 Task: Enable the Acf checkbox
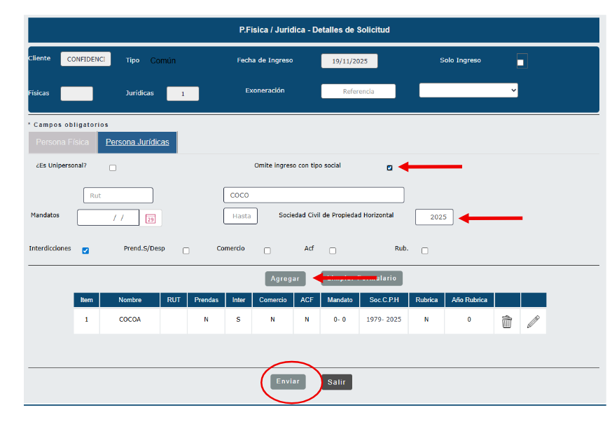(333, 250)
